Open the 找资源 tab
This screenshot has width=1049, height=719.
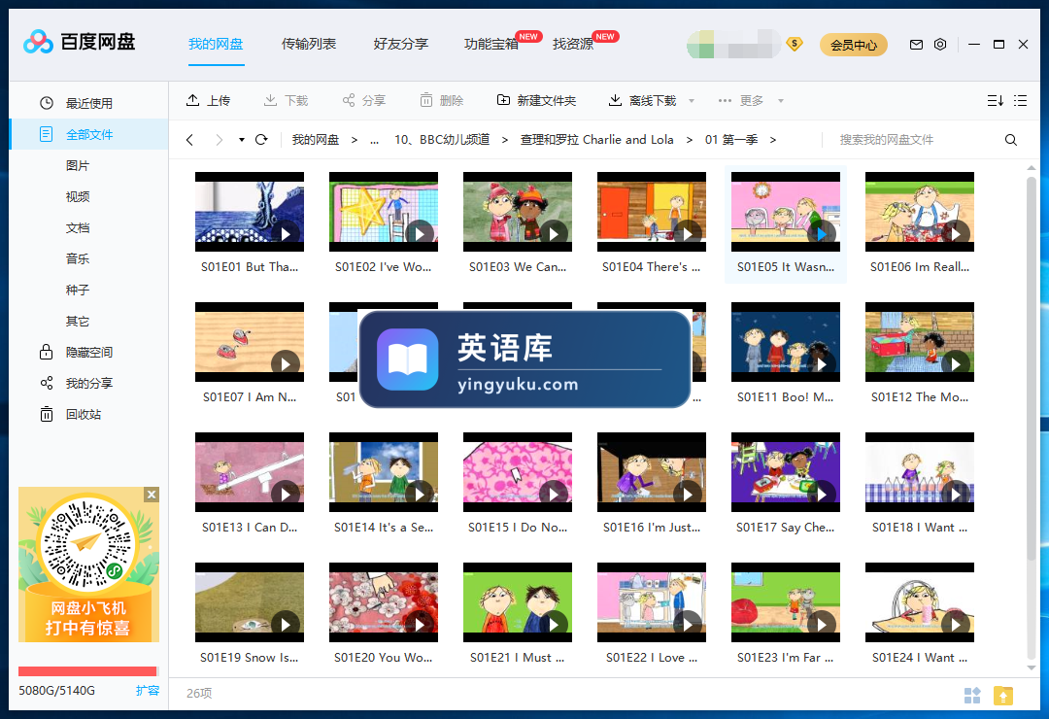tap(573, 44)
